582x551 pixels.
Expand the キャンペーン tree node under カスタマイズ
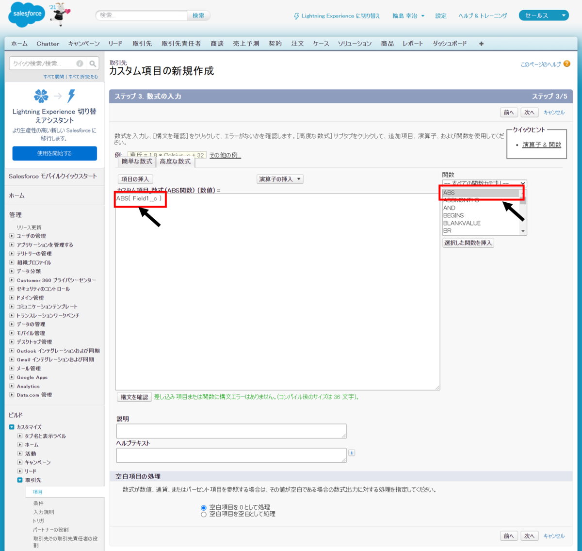(x=20, y=463)
